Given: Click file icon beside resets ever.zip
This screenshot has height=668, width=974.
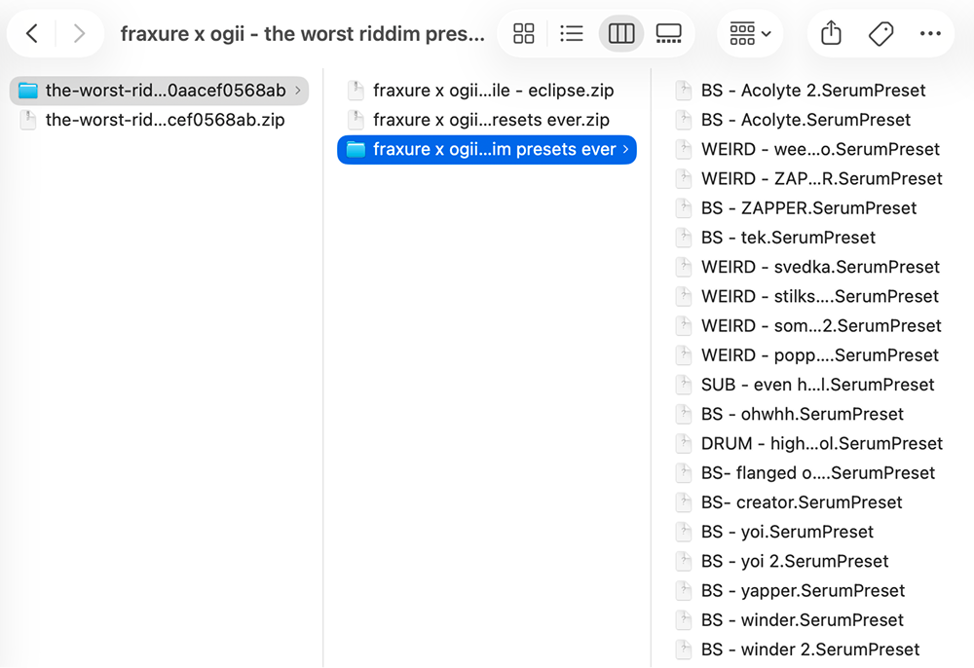Looking at the screenshot, I should pos(356,120).
